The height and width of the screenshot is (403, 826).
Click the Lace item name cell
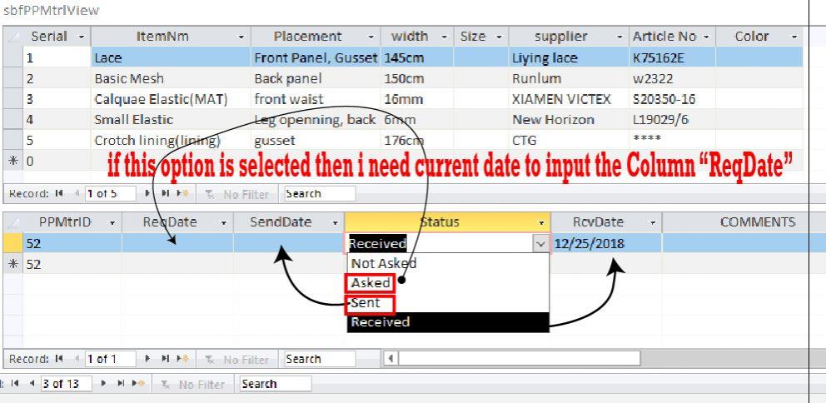(171, 57)
